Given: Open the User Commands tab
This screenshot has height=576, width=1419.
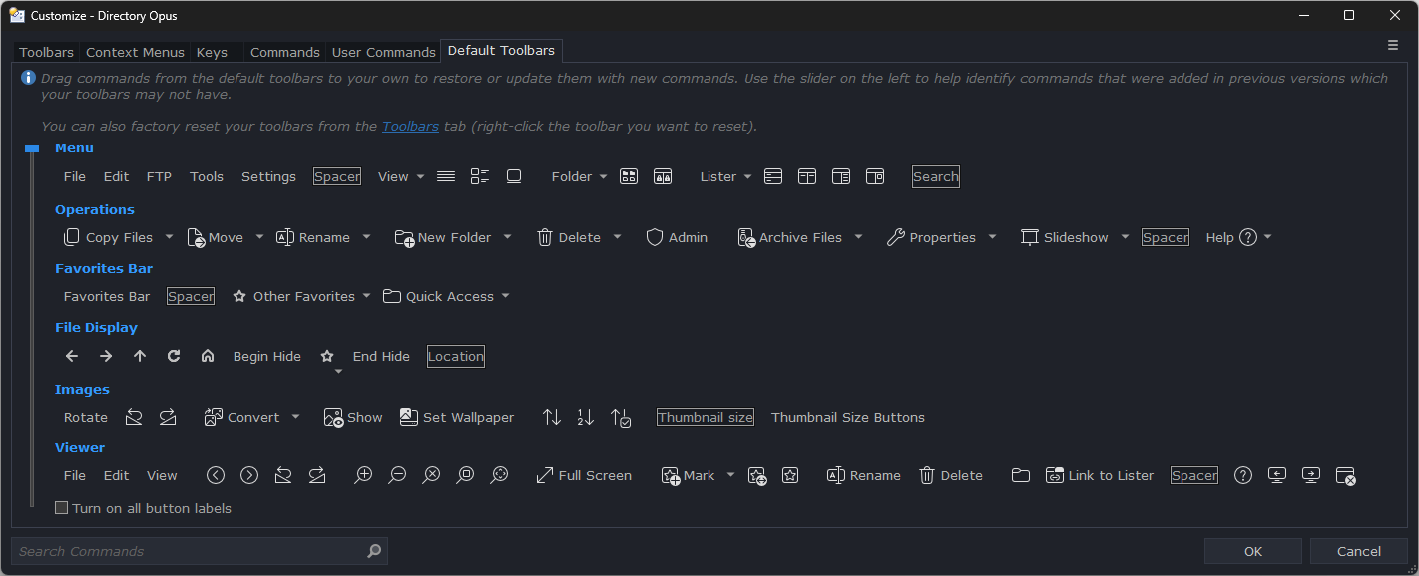Looking at the screenshot, I should (383, 52).
